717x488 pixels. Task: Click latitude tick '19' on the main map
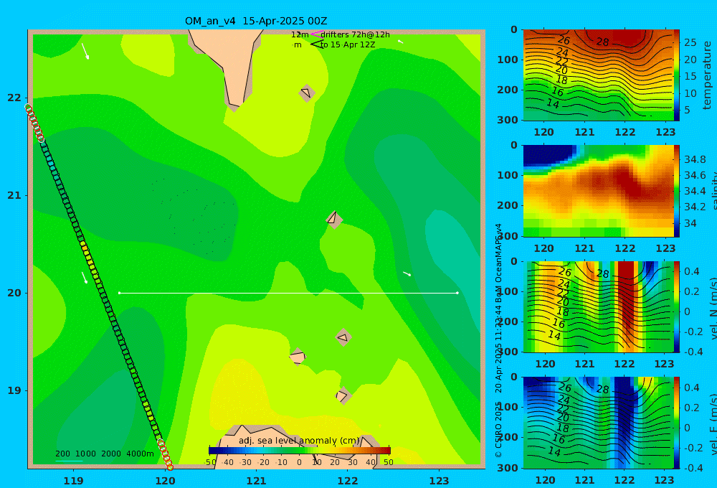tap(14, 390)
